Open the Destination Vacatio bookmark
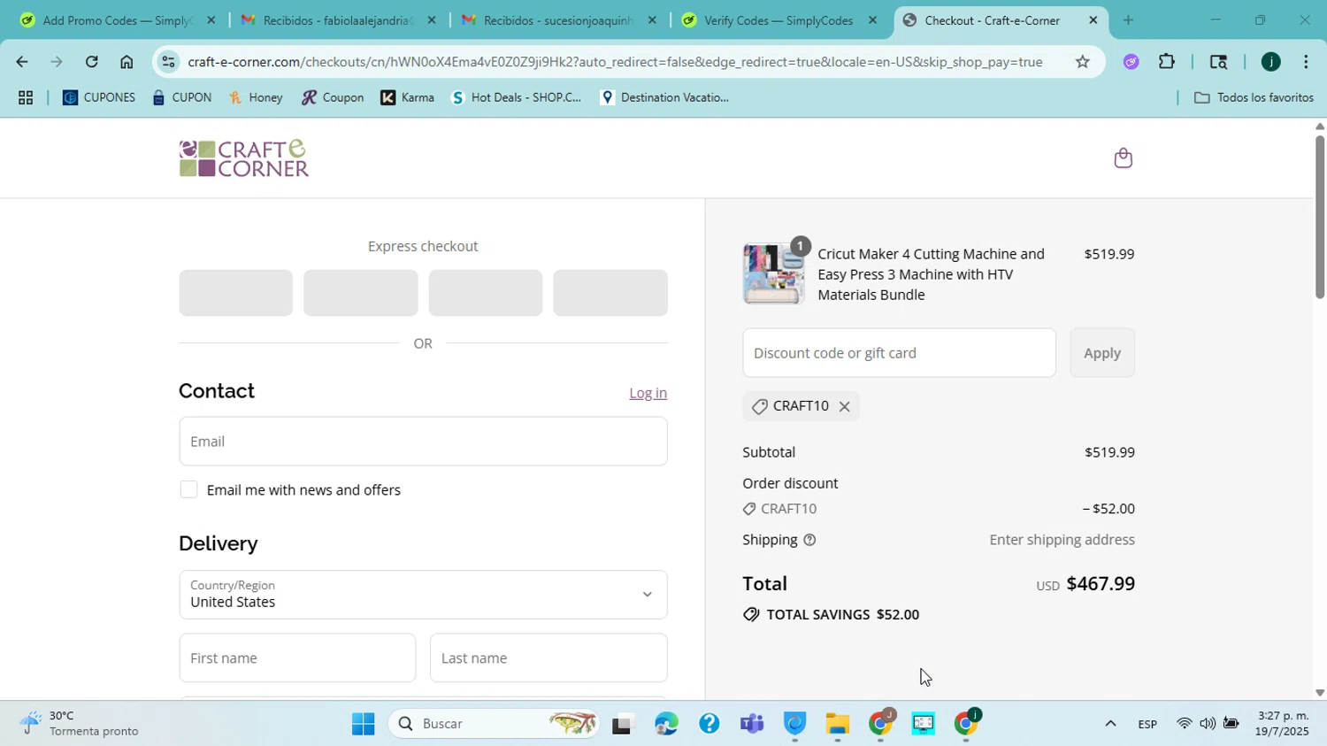Screen dimensions: 1327x746 664,98
